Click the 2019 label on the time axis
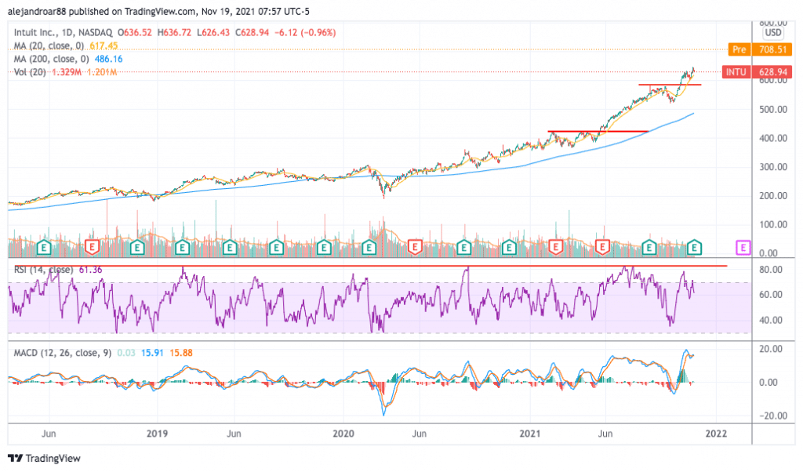Viewport: 803px width, 472px height. tap(157, 434)
